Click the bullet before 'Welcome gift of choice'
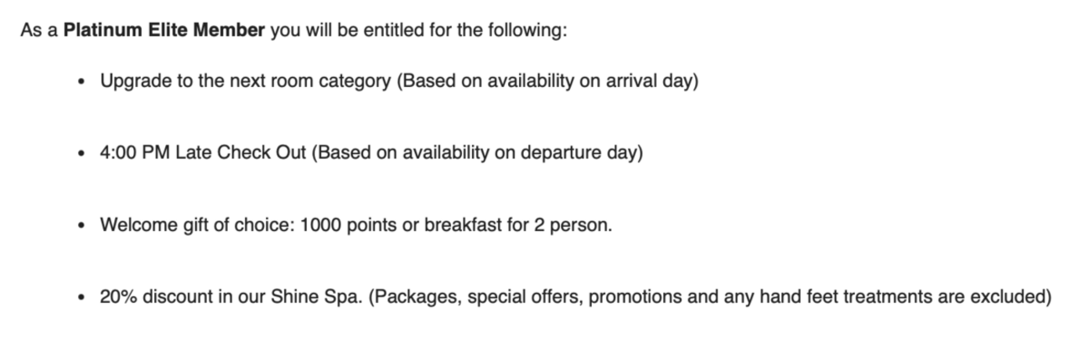This screenshot has width=1089, height=339. pos(80,227)
